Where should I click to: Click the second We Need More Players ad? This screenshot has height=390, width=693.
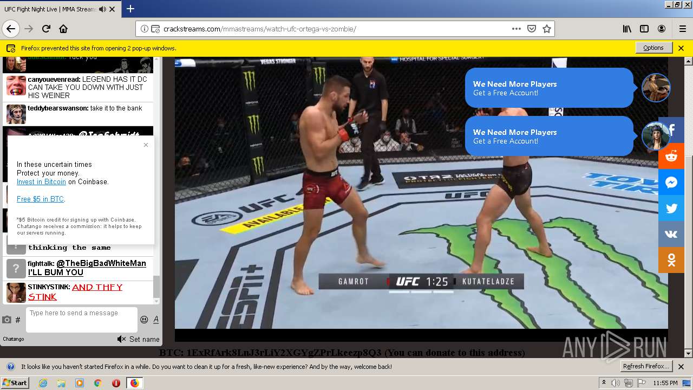(x=549, y=136)
